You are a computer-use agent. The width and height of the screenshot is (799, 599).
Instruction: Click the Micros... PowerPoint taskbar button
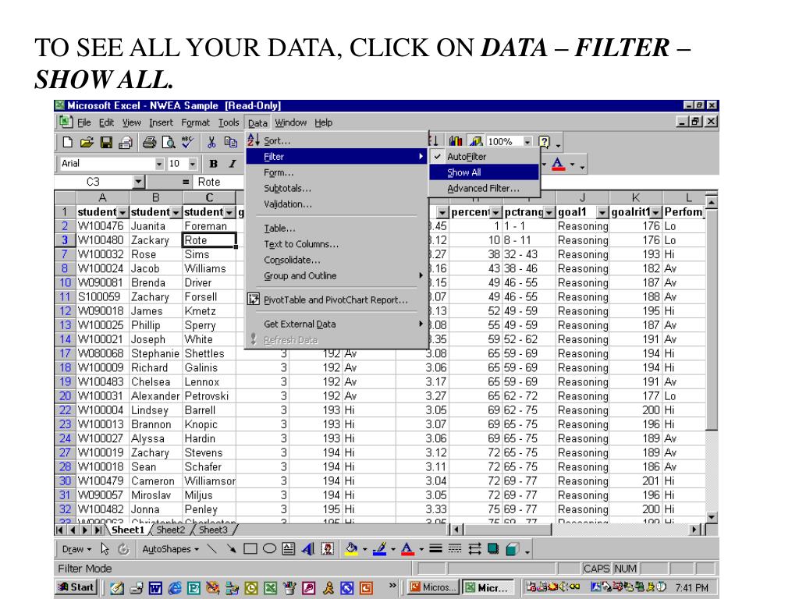click(432, 587)
